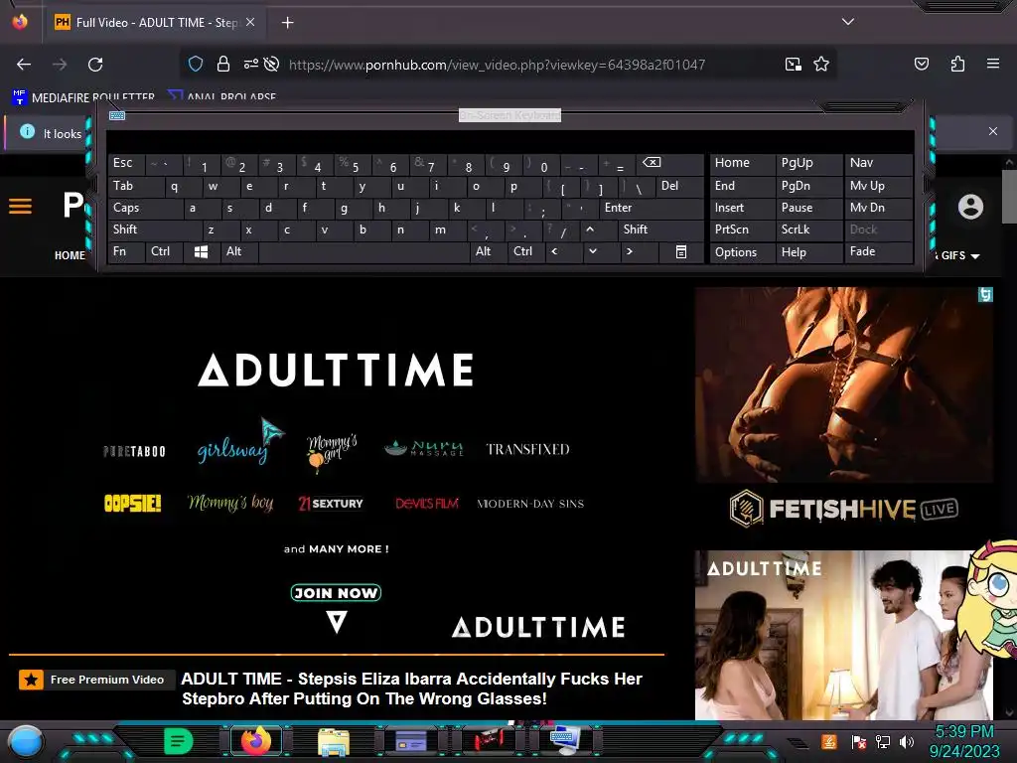Toggle Caps lock on on-screen keyboard
The width and height of the screenshot is (1017, 763).
point(145,209)
